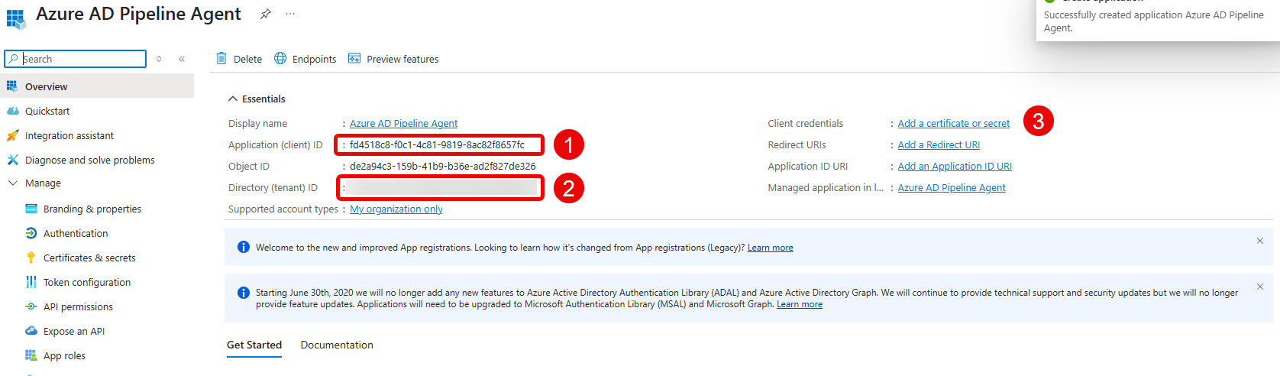
Task: Click the App roles icon
Action: coord(31,355)
